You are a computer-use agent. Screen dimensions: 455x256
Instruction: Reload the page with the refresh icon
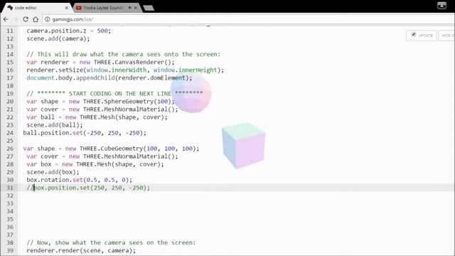(26, 19)
